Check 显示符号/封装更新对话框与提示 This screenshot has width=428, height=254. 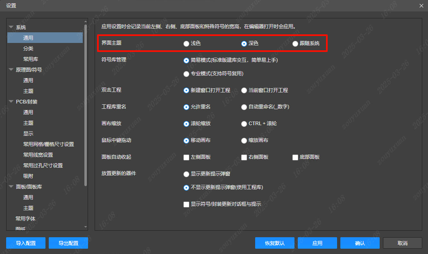[x=186, y=204]
